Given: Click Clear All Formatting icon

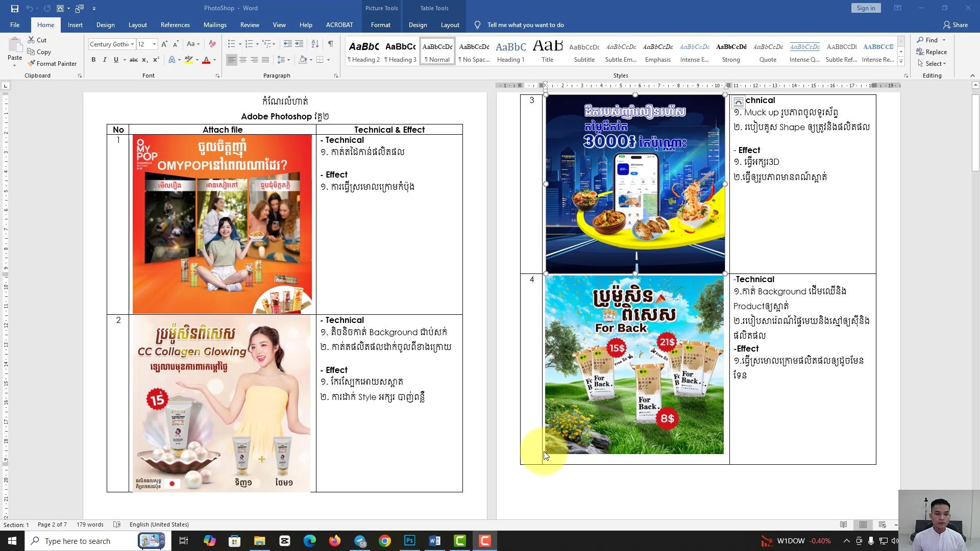Looking at the screenshot, I should click(x=213, y=44).
